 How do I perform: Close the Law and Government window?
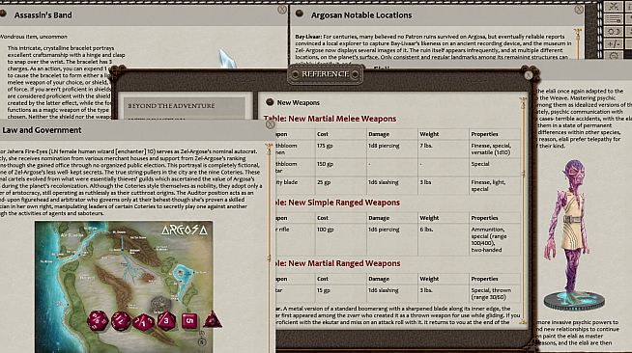tap(270, 124)
